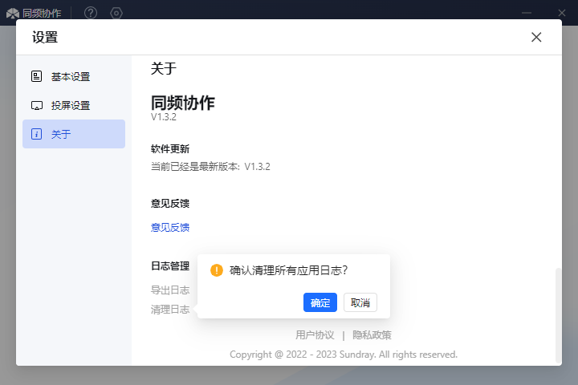Viewport: 578px width, 385px height.
Task: Open 基本设置 settings section
Action: tap(74, 77)
